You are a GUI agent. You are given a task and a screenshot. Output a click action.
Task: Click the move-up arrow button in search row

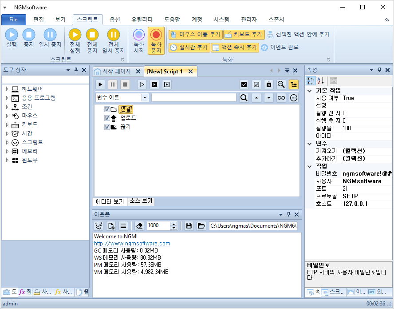[256, 97]
